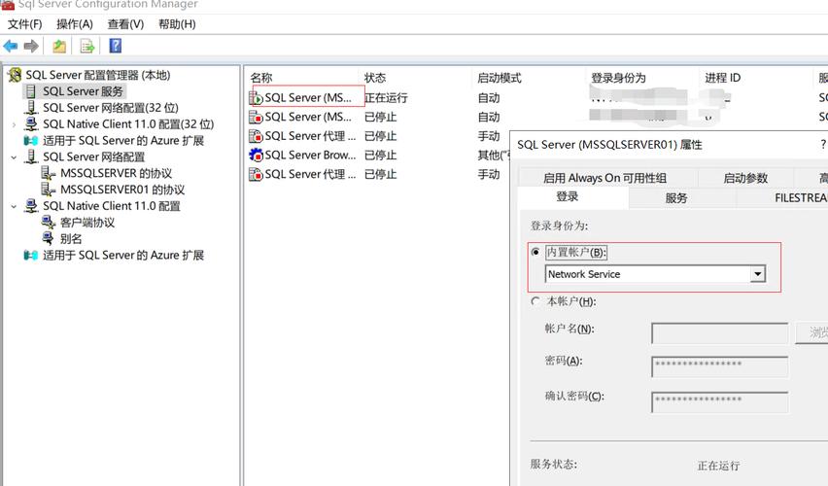Switch to the 启动参数 tab
Viewport: 828px width, 486px height.
[x=745, y=178]
